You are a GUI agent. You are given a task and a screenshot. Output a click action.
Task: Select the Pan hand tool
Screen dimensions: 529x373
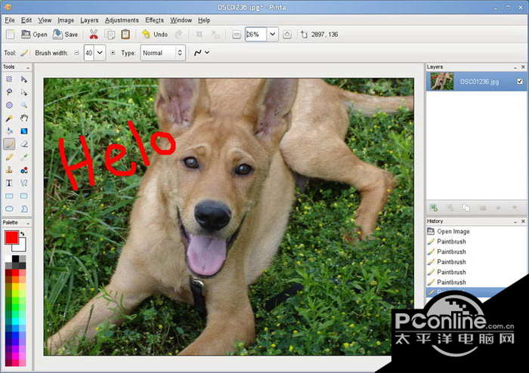pyautogui.click(x=24, y=118)
